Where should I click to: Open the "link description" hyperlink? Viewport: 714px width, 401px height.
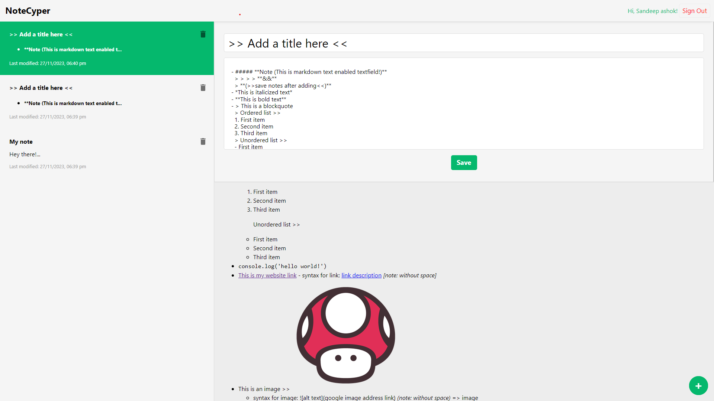pos(361,276)
